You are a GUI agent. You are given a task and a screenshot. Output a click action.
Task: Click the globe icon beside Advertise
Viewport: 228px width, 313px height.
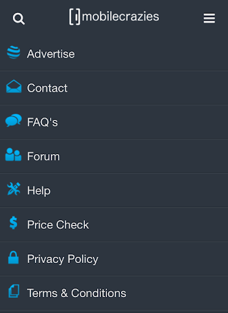click(x=13, y=53)
